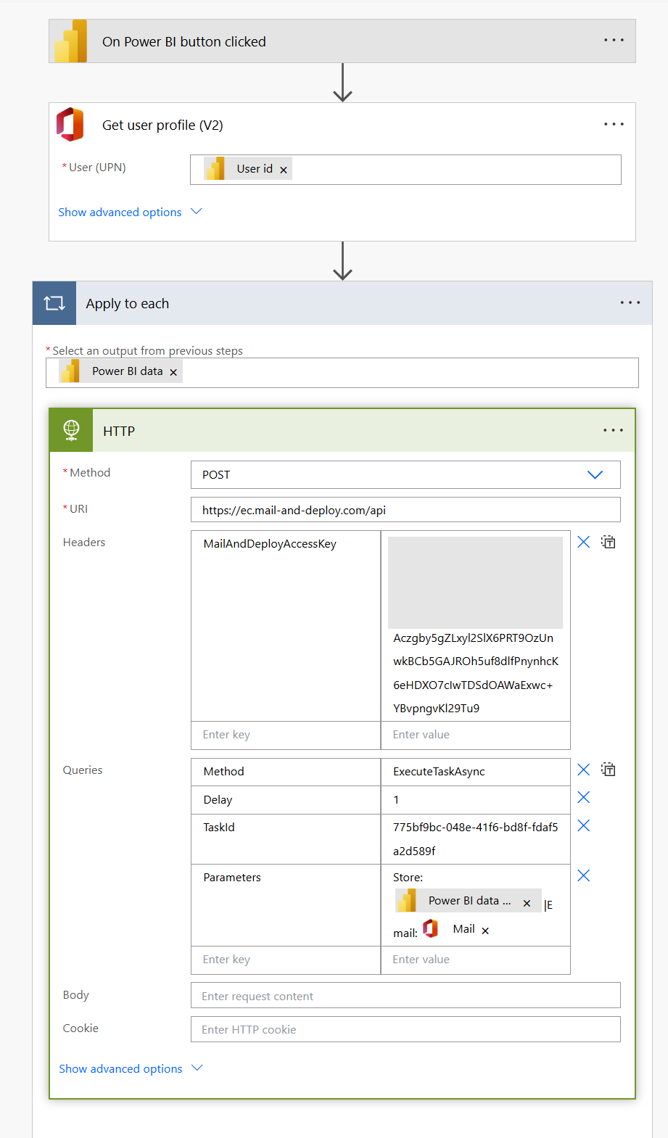Open the Method POST dropdown
The image size is (668, 1138).
click(595, 475)
